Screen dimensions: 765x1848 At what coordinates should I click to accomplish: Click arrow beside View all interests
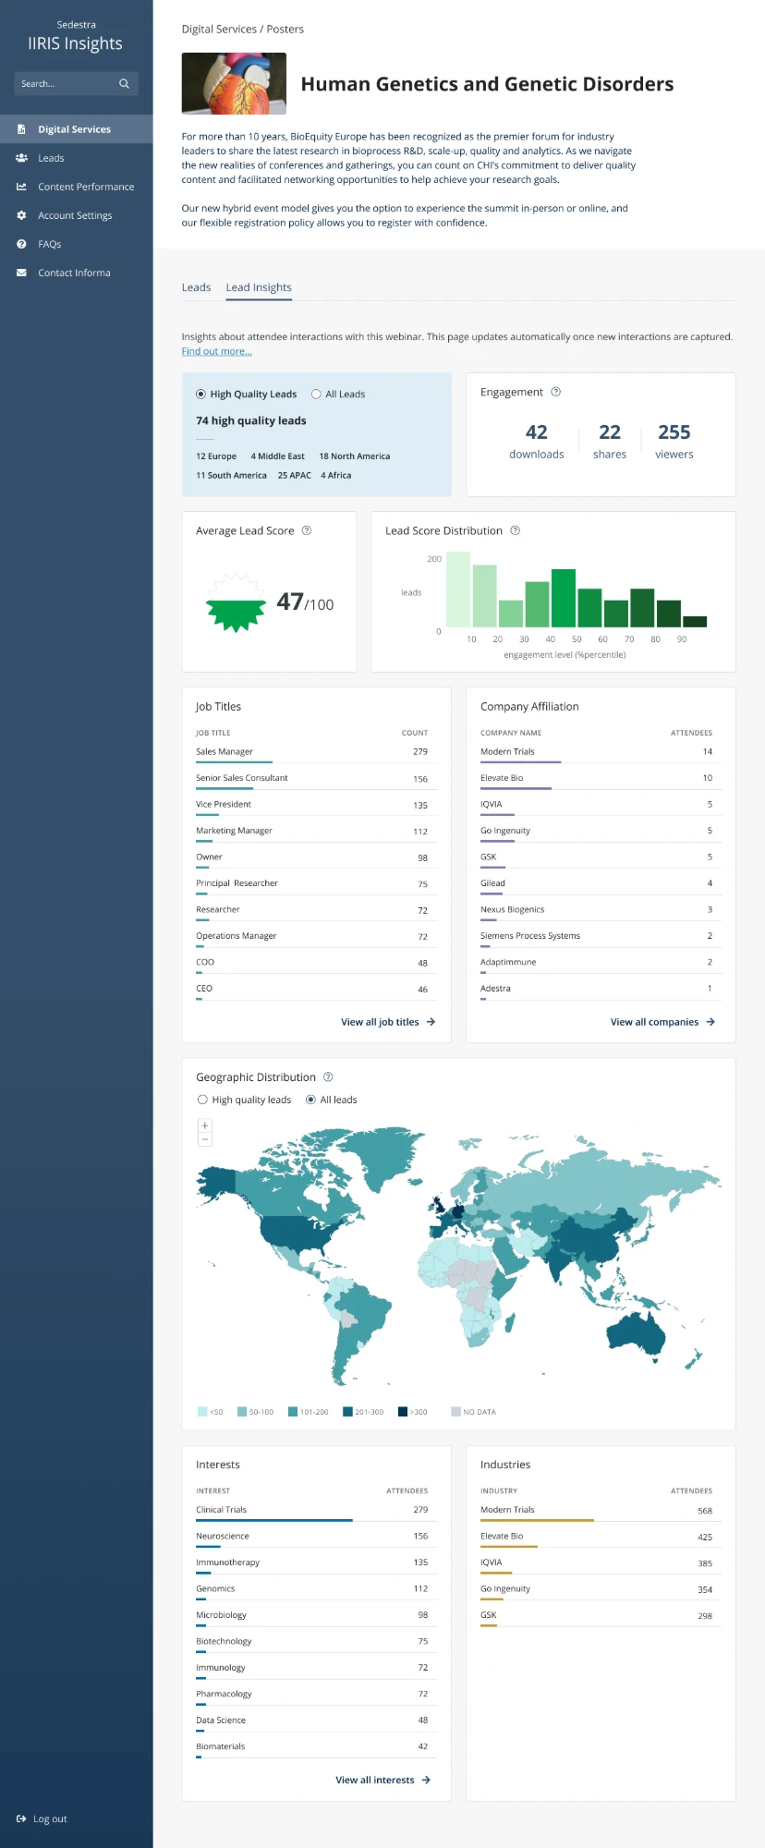[426, 1780]
